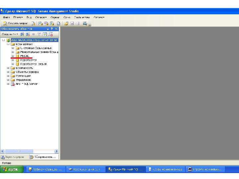This screenshot has width=239, height=179.
Task: Expand the Безопасность folder
Action: (x=8, y=68)
